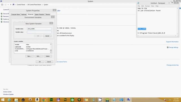181x102 pixels.
Task: Launch Internet Explorer from the taskbar
Action: click(x=9, y=100)
